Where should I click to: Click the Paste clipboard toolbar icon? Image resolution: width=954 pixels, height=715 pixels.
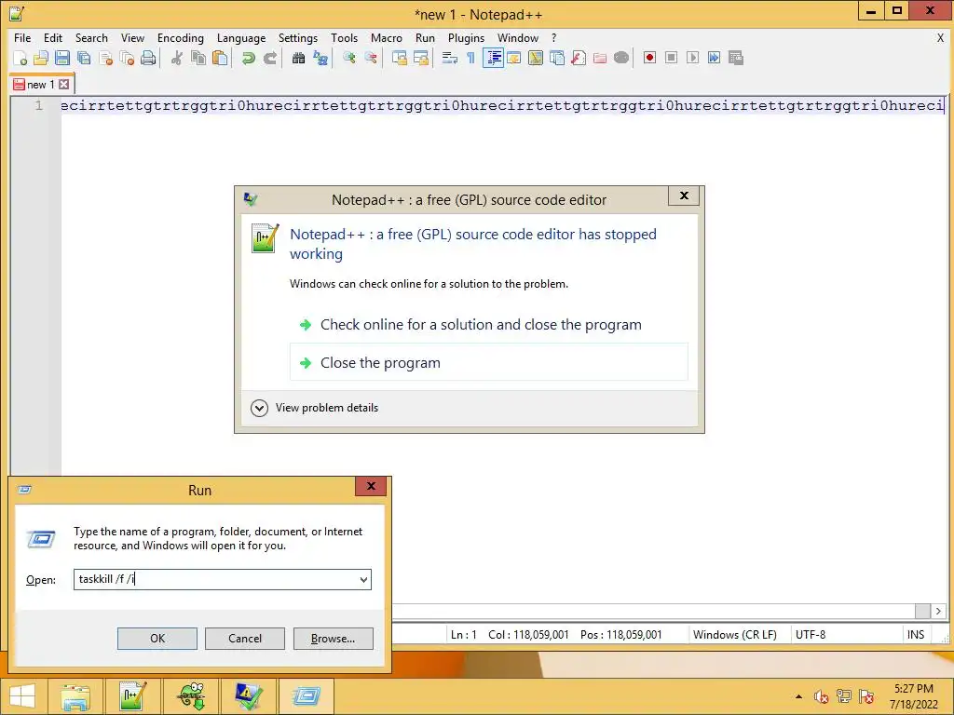click(x=220, y=59)
